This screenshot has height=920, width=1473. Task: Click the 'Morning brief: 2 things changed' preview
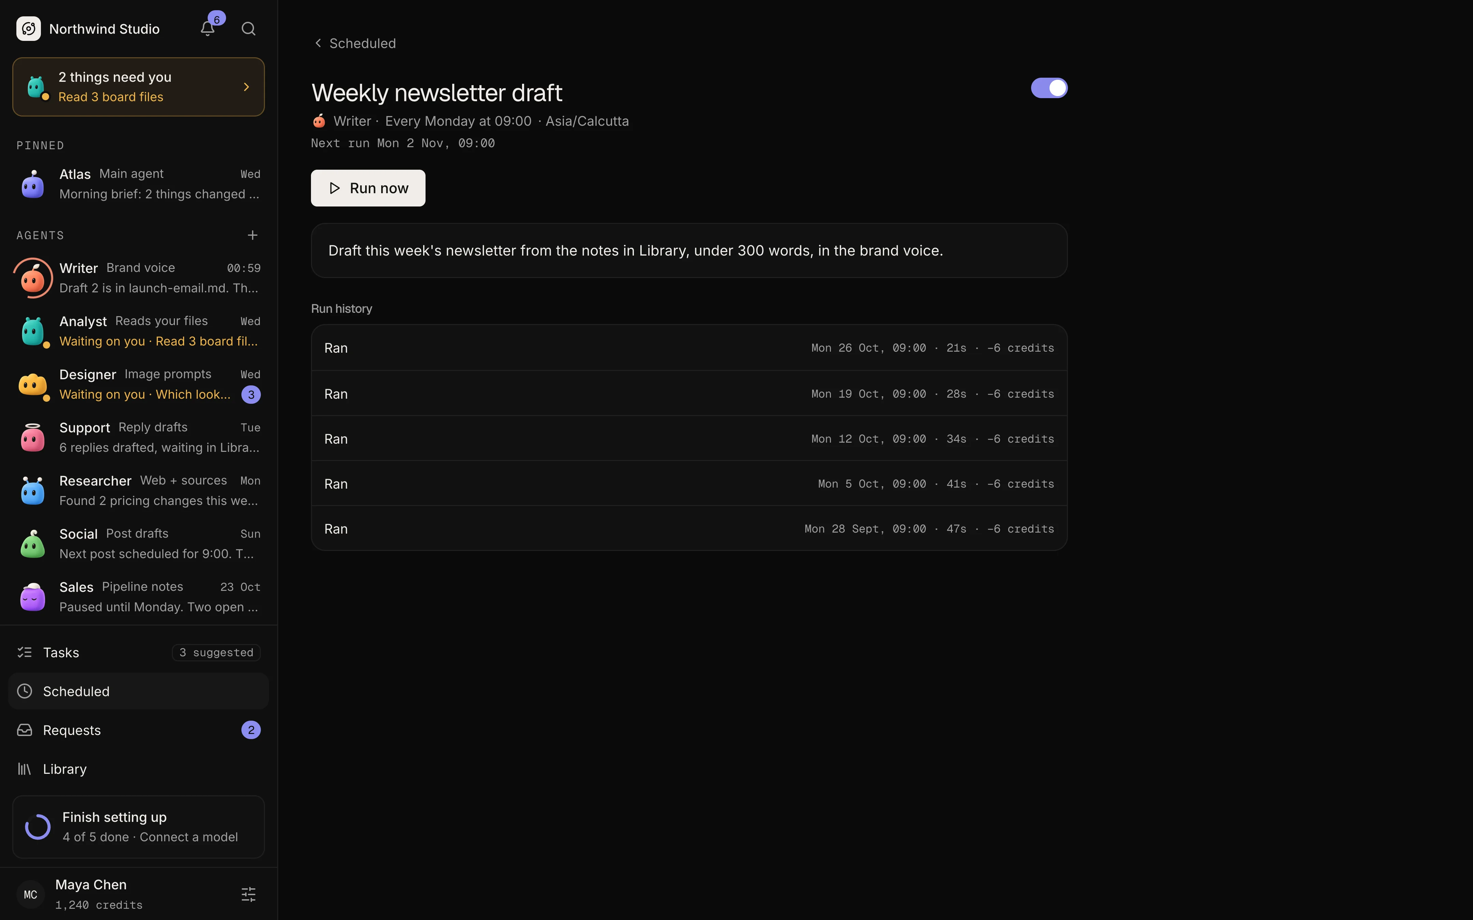159,194
